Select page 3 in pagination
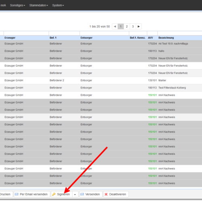202x202 pixels. pyautogui.click(x=133, y=26)
